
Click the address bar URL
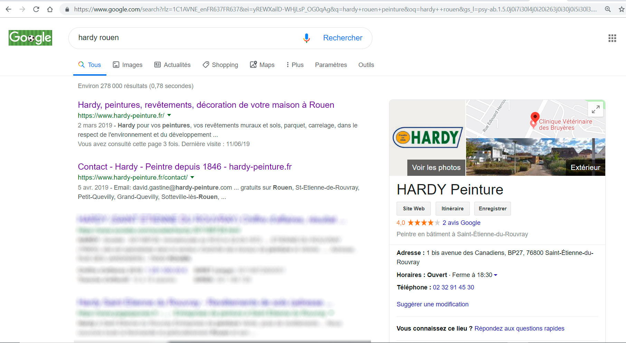tap(335, 9)
